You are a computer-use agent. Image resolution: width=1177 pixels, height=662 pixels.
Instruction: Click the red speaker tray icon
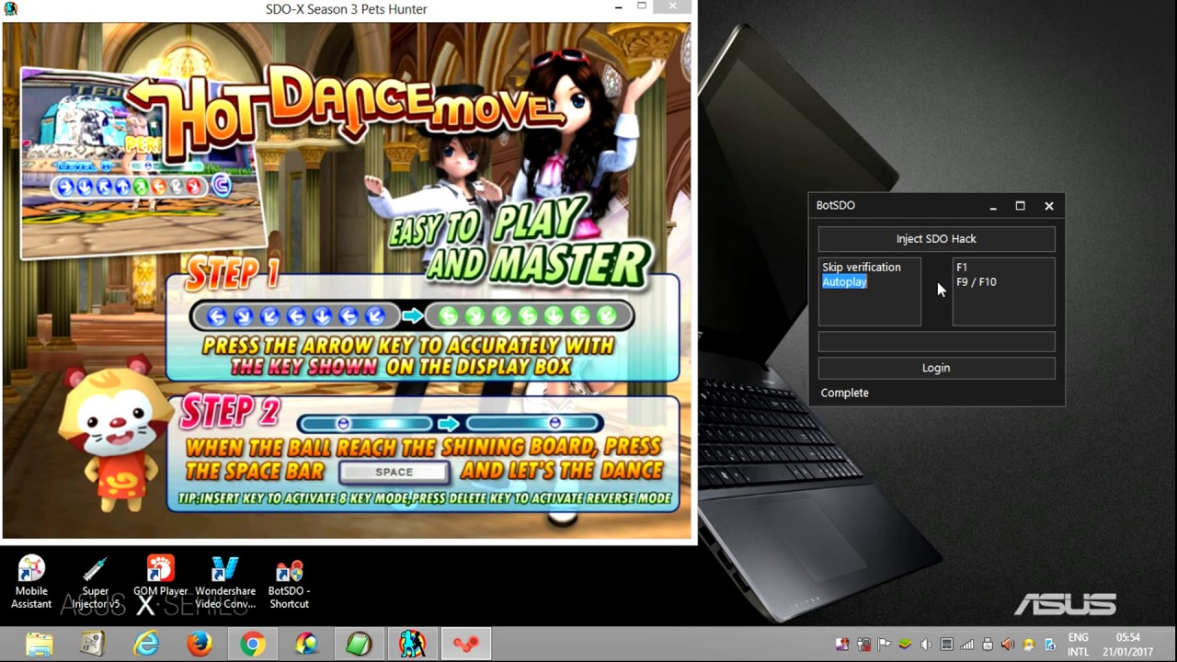click(x=1008, y=645)
